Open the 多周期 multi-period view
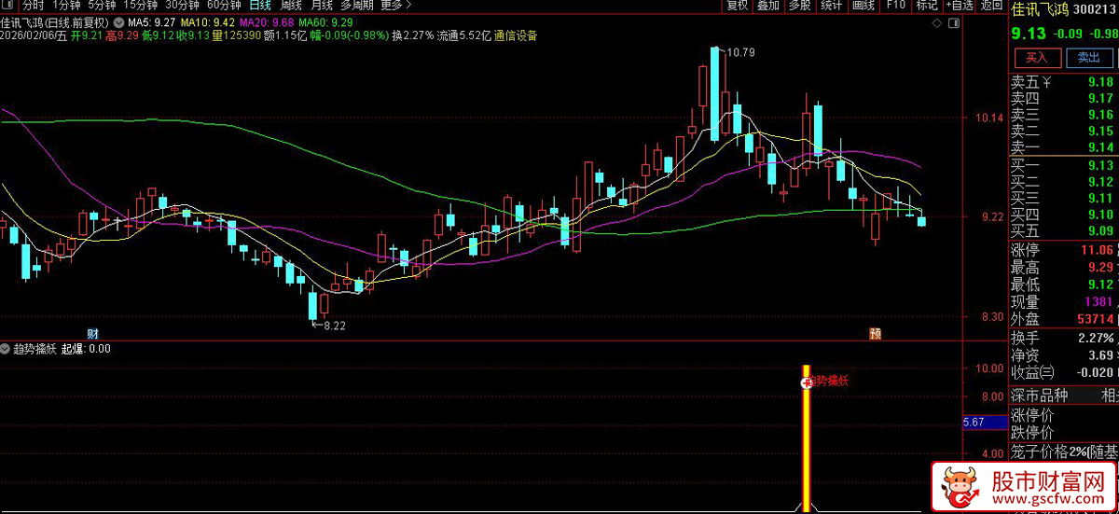Screen dimensions: 1119x514 pyautogui.click(x=357, y=5)
